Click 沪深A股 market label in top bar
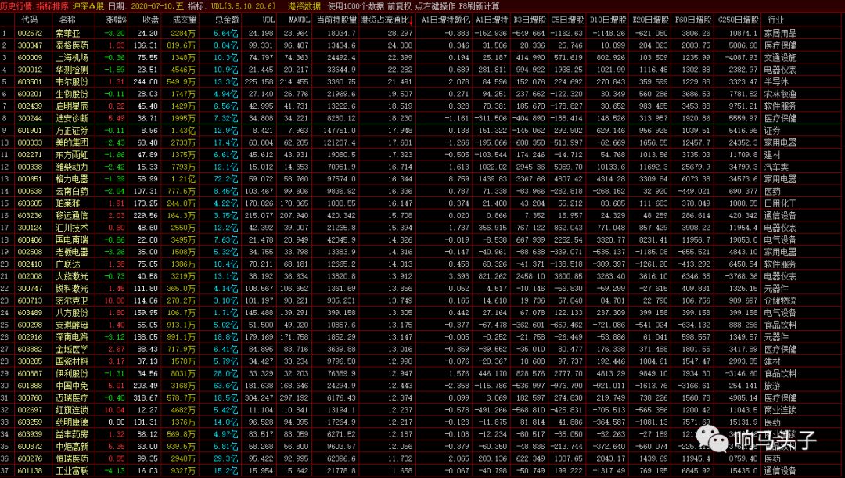The height and width of the screenshot is (478, 845). point(88,6)
